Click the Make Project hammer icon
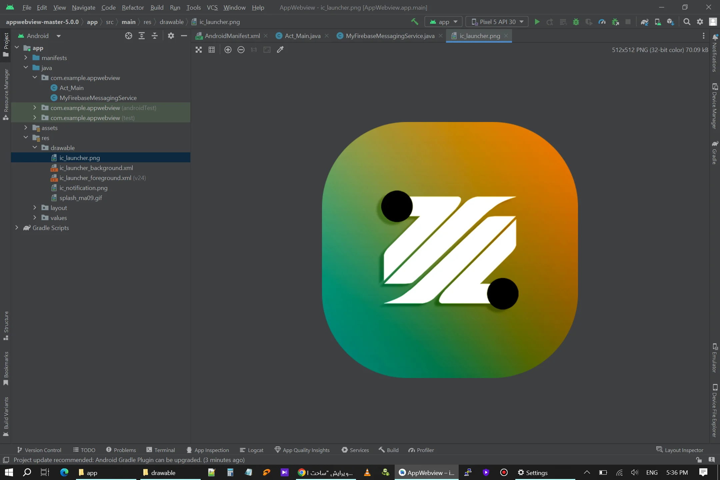The image size is (720, 480). tap(415, 22)
